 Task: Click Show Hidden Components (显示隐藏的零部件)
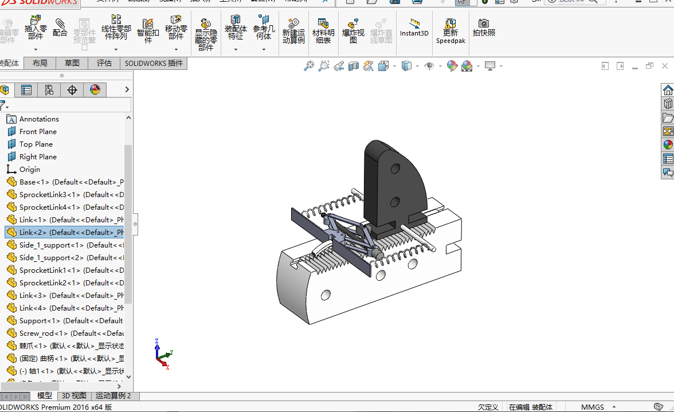point(206,34)
